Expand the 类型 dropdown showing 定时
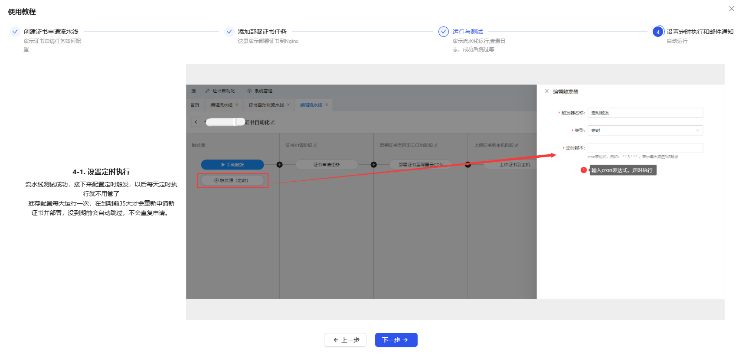The width and height of the screenshot is (742, 362). tap(645, 130)
